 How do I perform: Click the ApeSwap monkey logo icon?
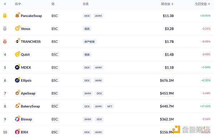tap(17, 93)
